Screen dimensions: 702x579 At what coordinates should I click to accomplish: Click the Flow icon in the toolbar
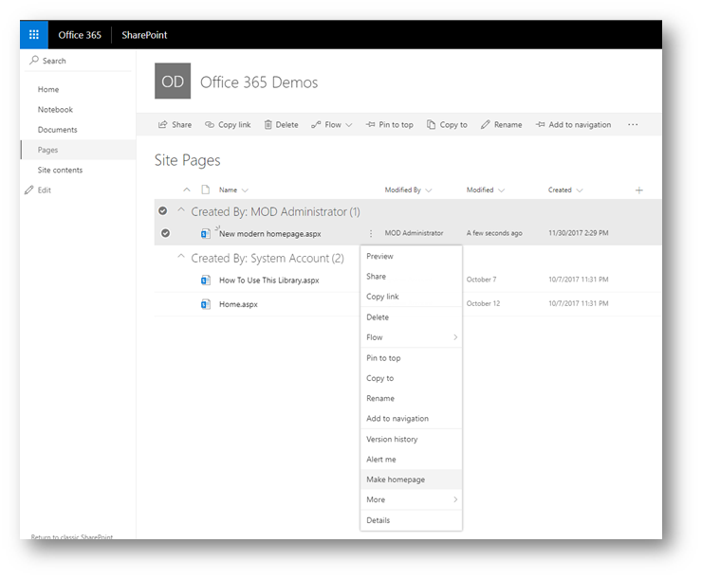click(316, 124)
